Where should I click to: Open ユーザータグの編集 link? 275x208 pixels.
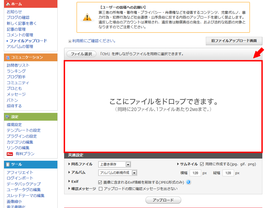point(24,190)
